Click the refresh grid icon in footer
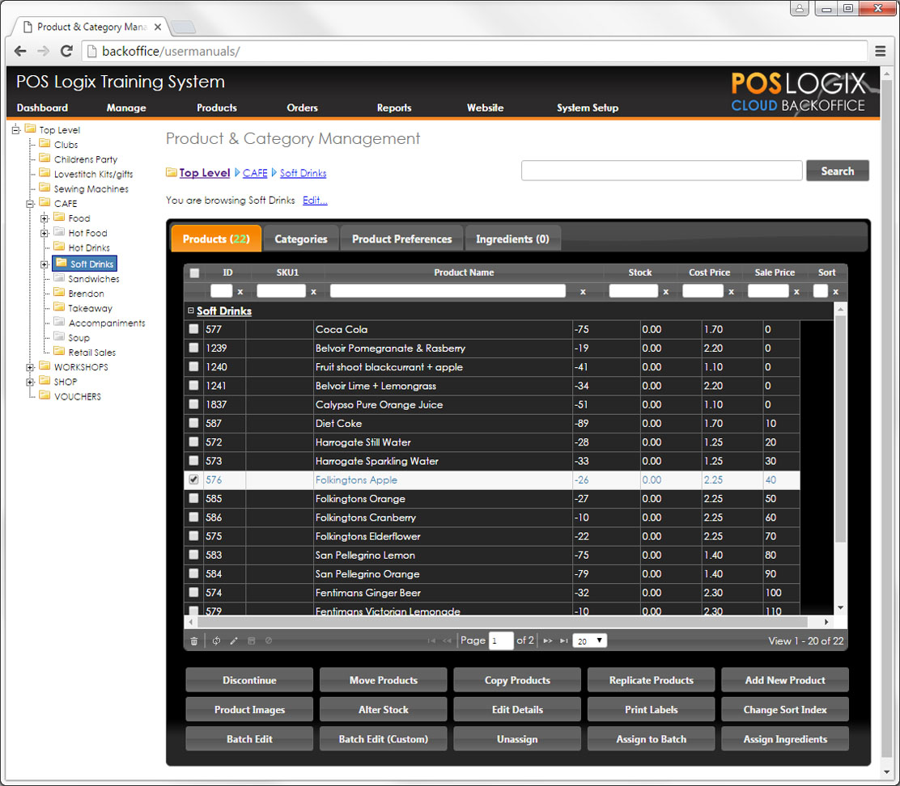 click(x=216, y=641)
